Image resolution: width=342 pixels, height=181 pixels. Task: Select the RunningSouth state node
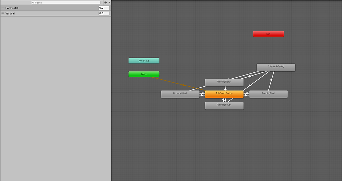coord(224,106)
